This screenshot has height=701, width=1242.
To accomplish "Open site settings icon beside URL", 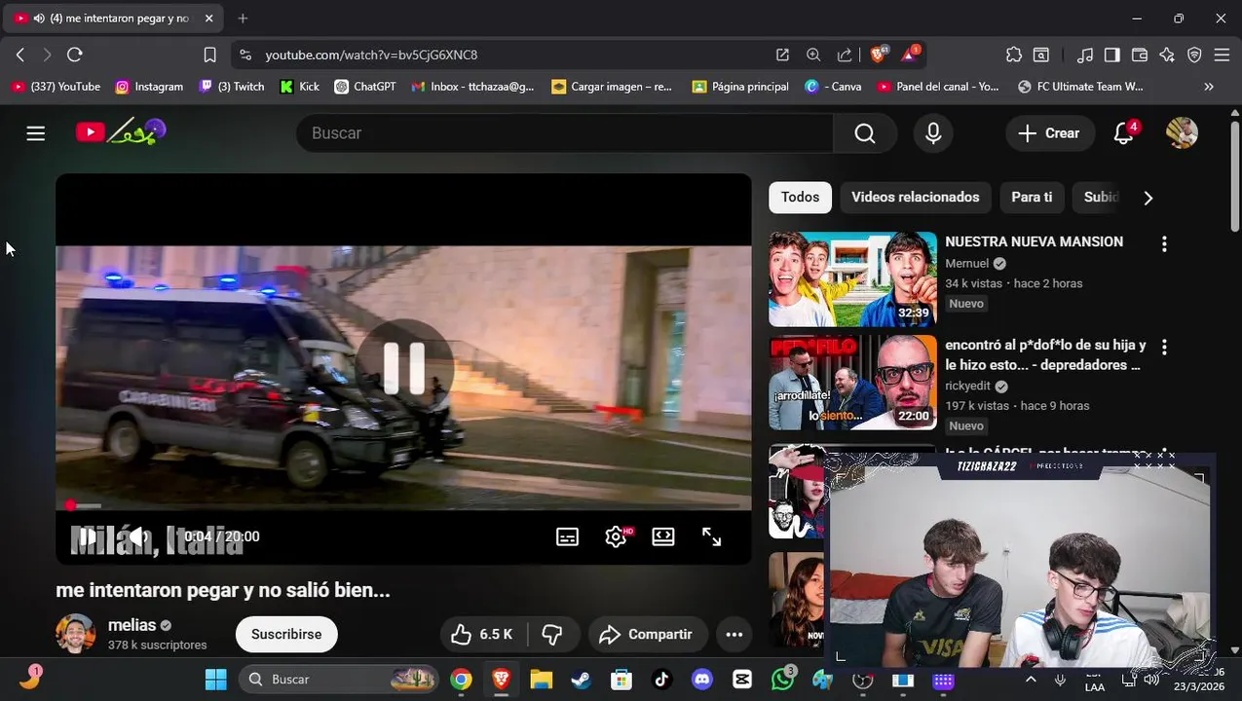I will (245, 55).
